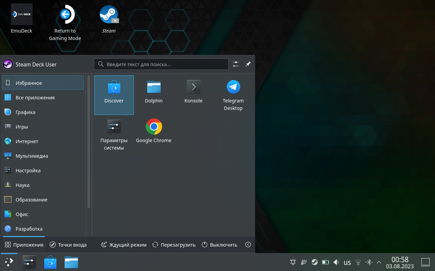Open Discover pinned on the taskbar

pyautogui.click(x=50, y=262)
